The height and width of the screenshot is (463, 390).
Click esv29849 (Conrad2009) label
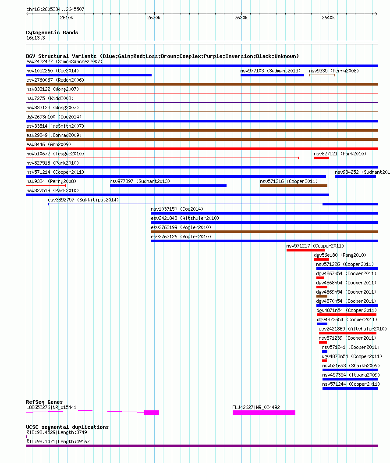click(53, 135)
